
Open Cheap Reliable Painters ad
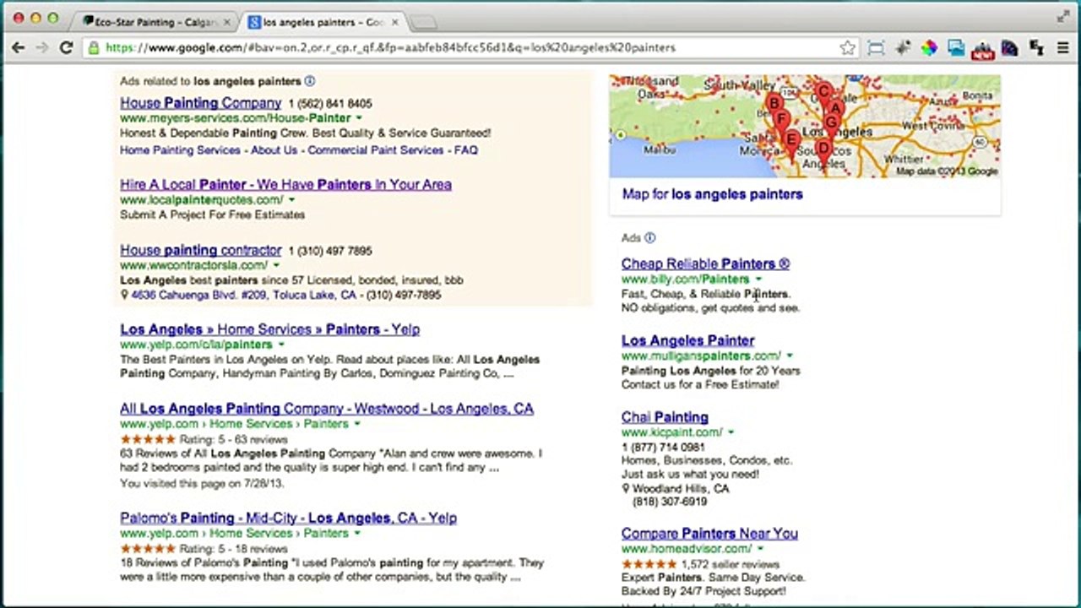(705, 263)
